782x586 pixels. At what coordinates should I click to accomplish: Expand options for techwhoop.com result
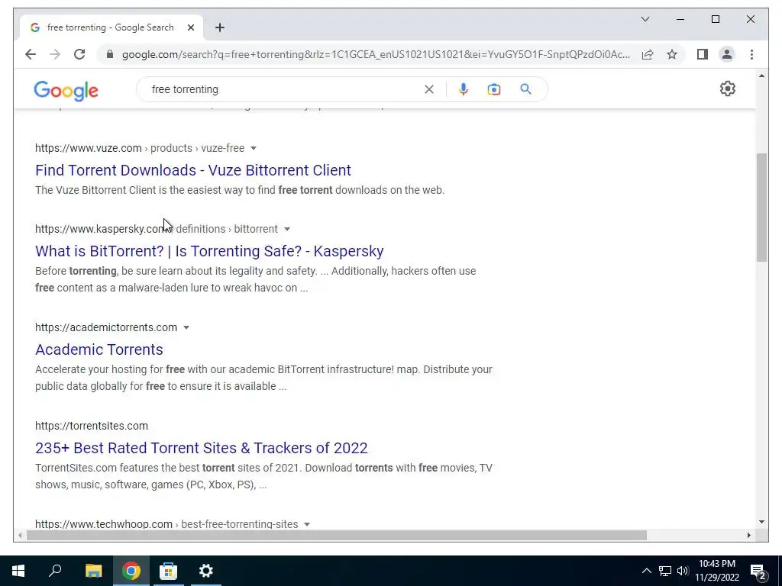(x=307, y=524)
